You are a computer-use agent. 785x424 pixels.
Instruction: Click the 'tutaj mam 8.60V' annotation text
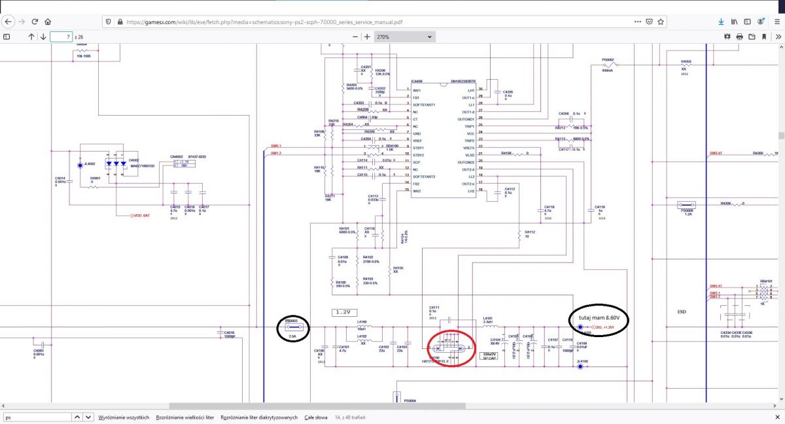[x=599, y=318]
